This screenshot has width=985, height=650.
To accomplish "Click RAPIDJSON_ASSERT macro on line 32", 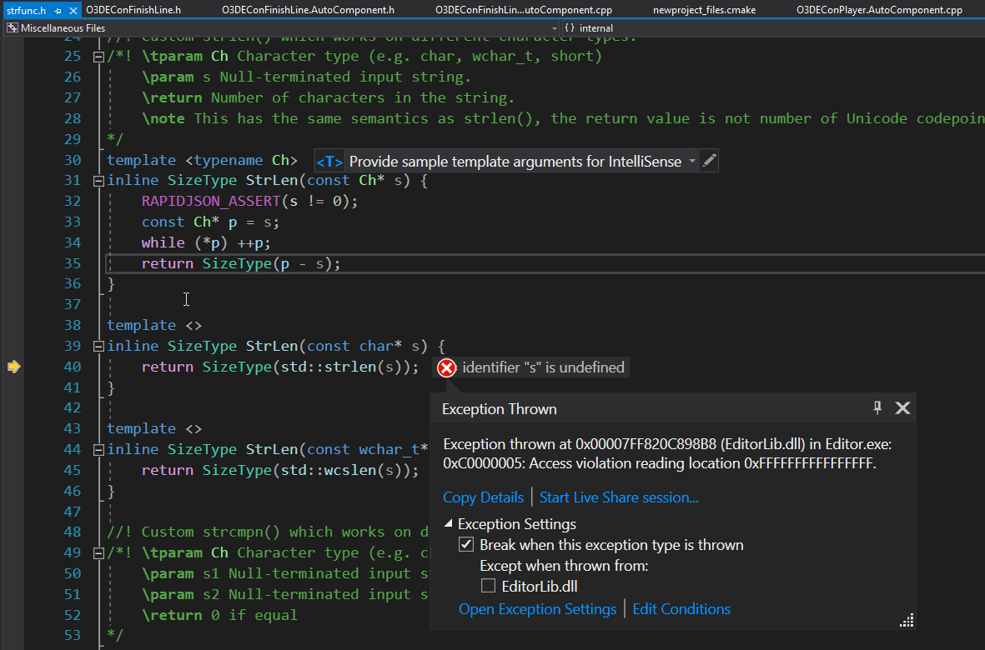I will (x=211, y=202).
